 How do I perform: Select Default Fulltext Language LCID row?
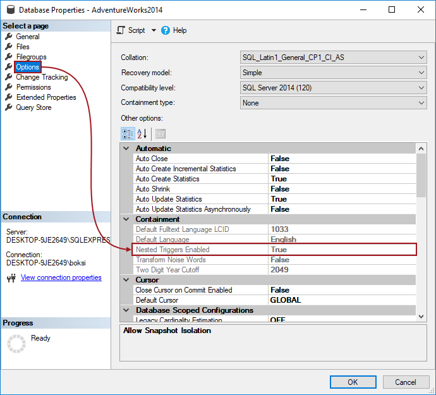pos(275,229)
